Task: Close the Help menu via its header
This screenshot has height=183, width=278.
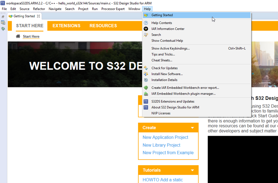Action: click(147, 9)
